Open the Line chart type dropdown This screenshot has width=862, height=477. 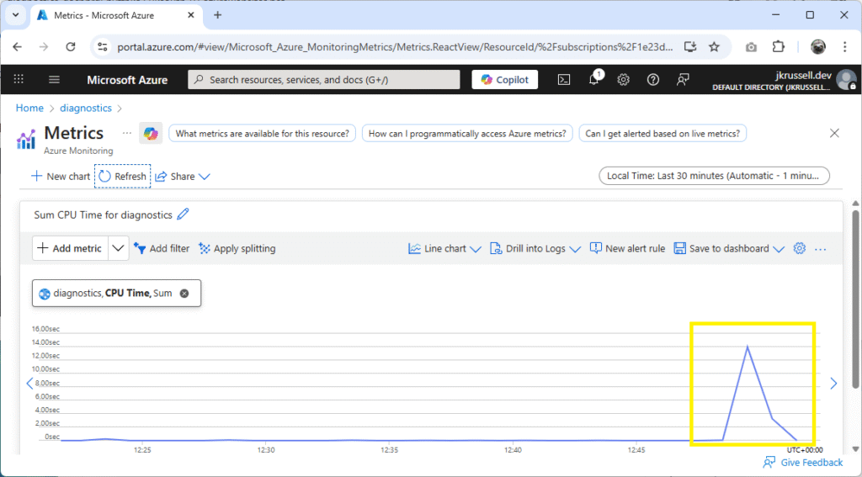[x=444, y=248]
